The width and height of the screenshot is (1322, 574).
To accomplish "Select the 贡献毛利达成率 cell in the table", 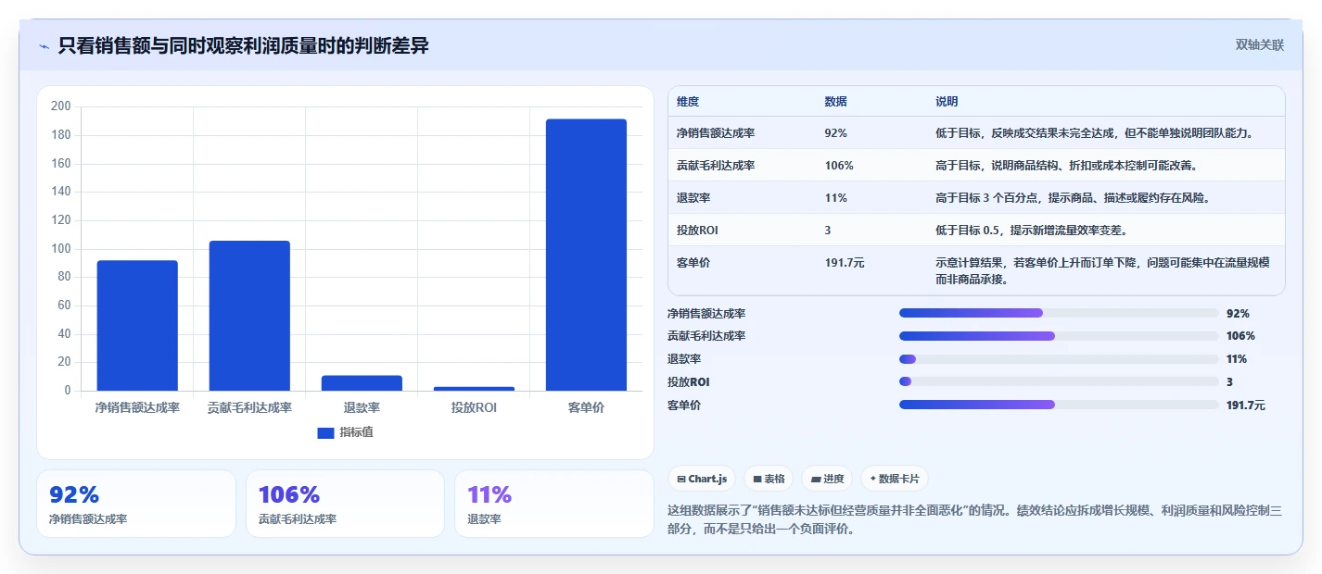I will tap(716, 166).
